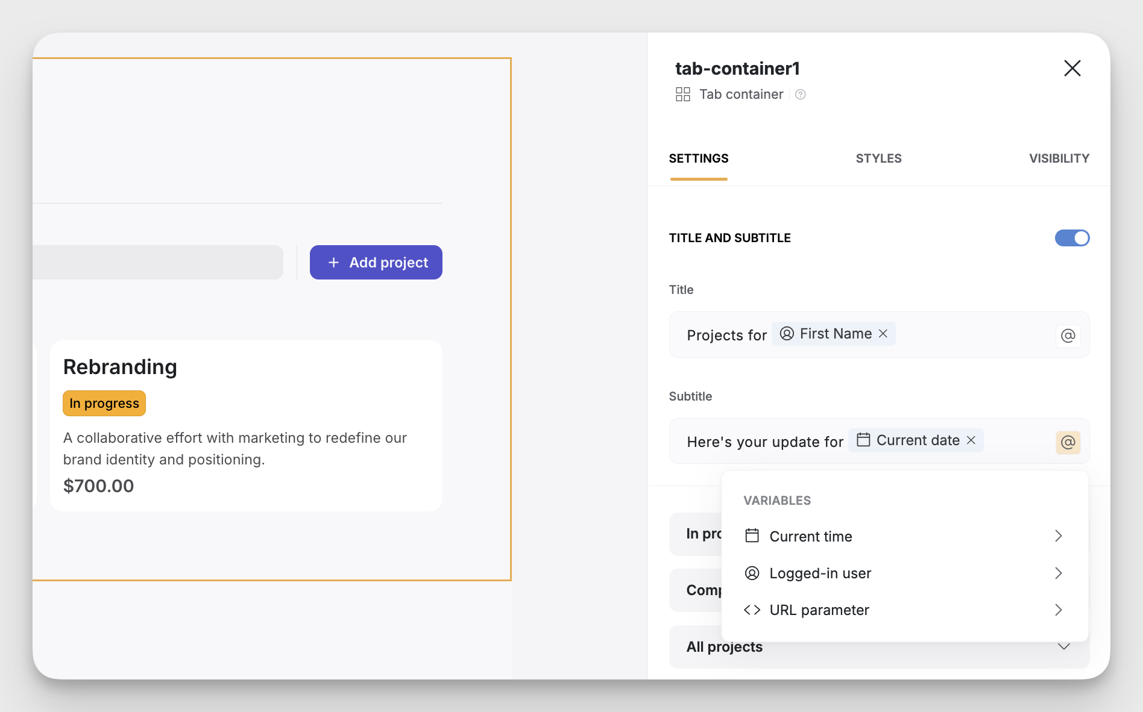
Task: Open variable picker for the Title field
Action: pos(1068,336)
